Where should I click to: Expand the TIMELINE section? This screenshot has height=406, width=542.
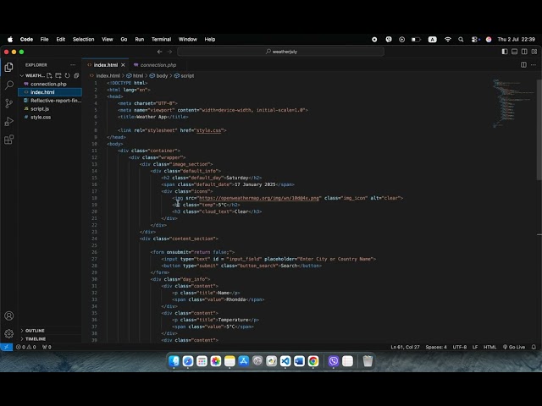pyautogui.click(x=36, y=338)
